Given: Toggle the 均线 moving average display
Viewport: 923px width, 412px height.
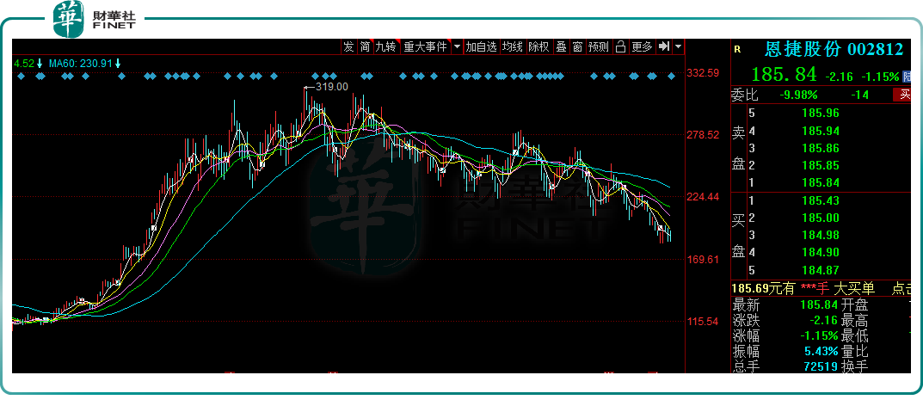Looking at the screenshot, I should [513, 46].
